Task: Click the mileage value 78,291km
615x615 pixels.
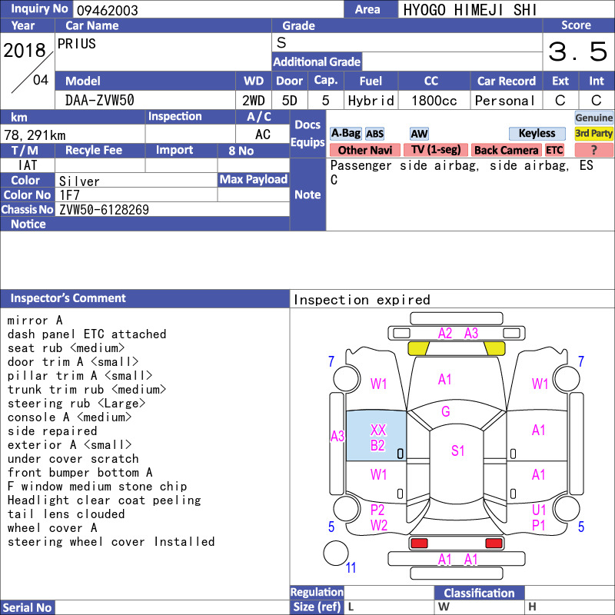Action: pyautogui.click(x=35, y=135)
